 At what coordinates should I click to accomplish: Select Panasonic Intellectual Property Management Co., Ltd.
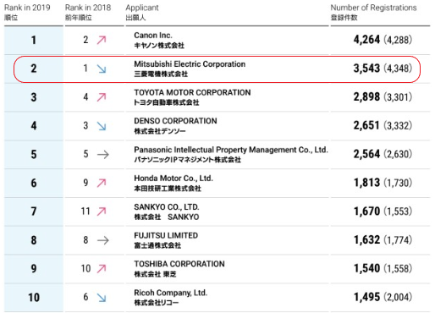pyautogui.click(x=231, y=150)
